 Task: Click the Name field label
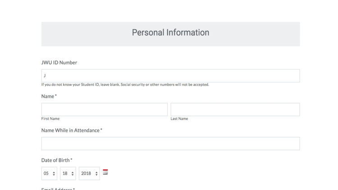[x=49, y=96]
